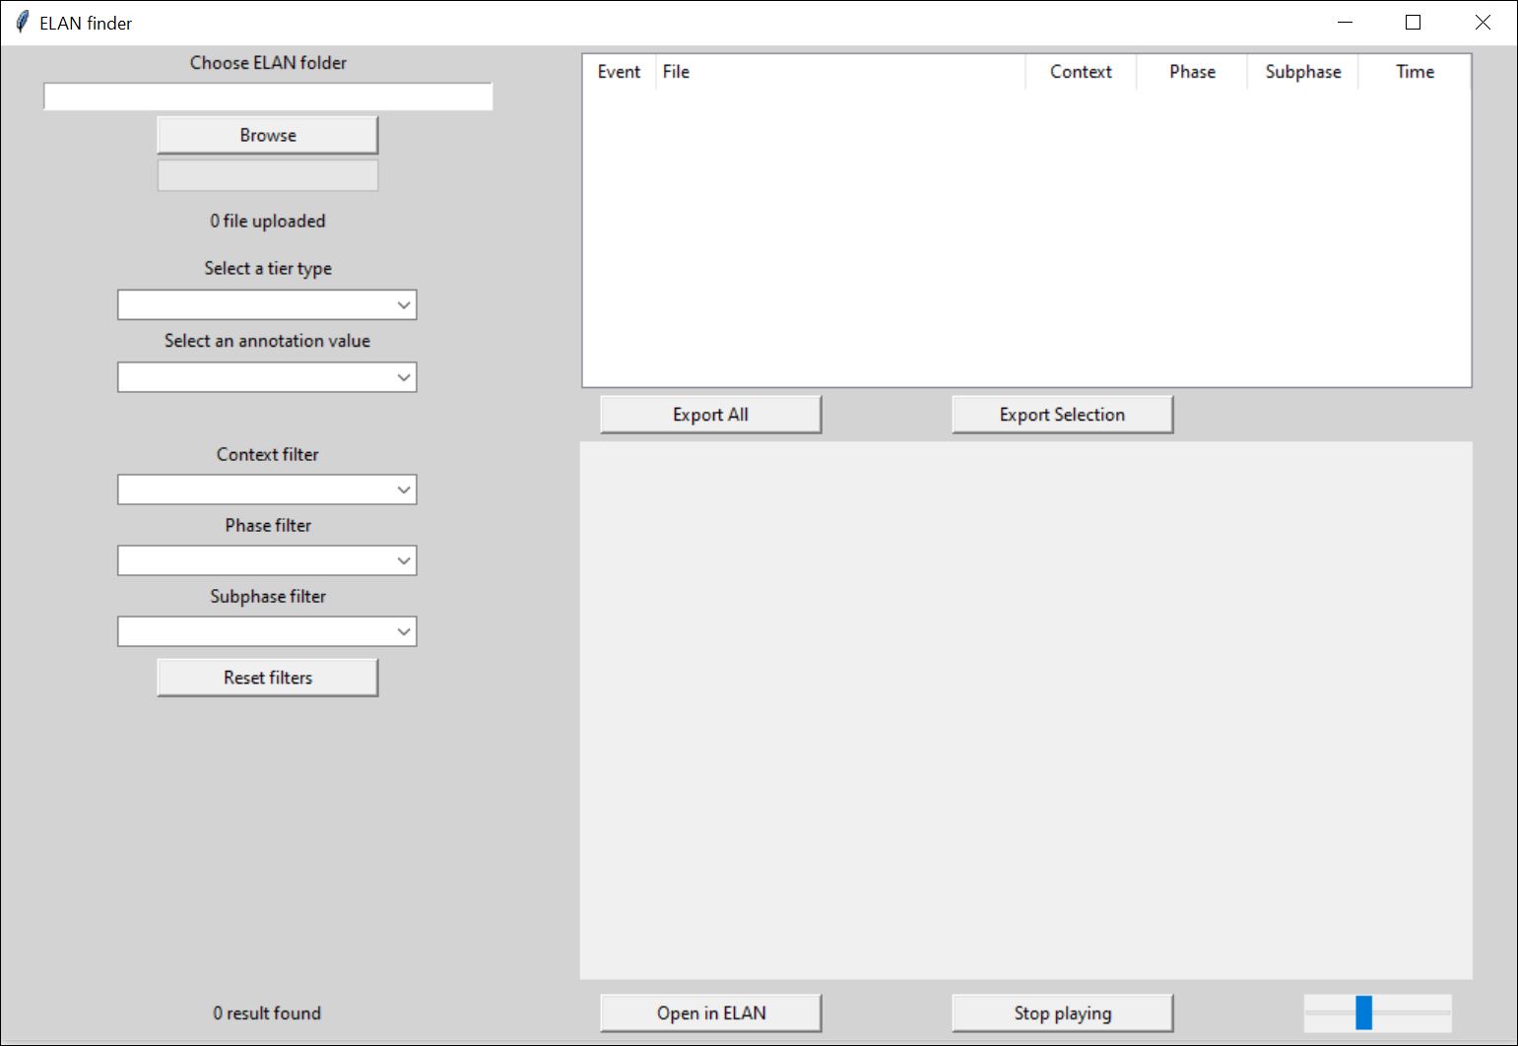
Task: Click the '0 file uploaded' label
Action: click(267, 221)
